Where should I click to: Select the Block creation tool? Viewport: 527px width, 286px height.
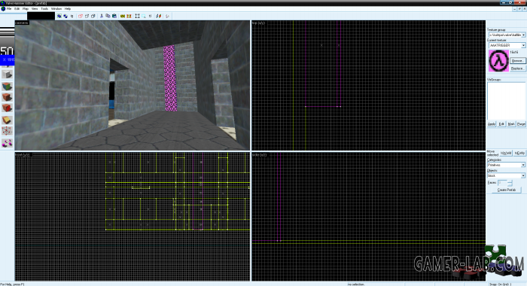pyautogui.click(x=7, y=75)
